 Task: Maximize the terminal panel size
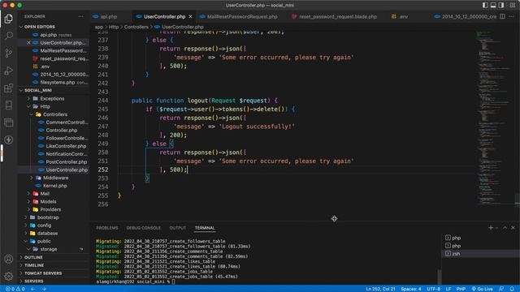(505, 227)
